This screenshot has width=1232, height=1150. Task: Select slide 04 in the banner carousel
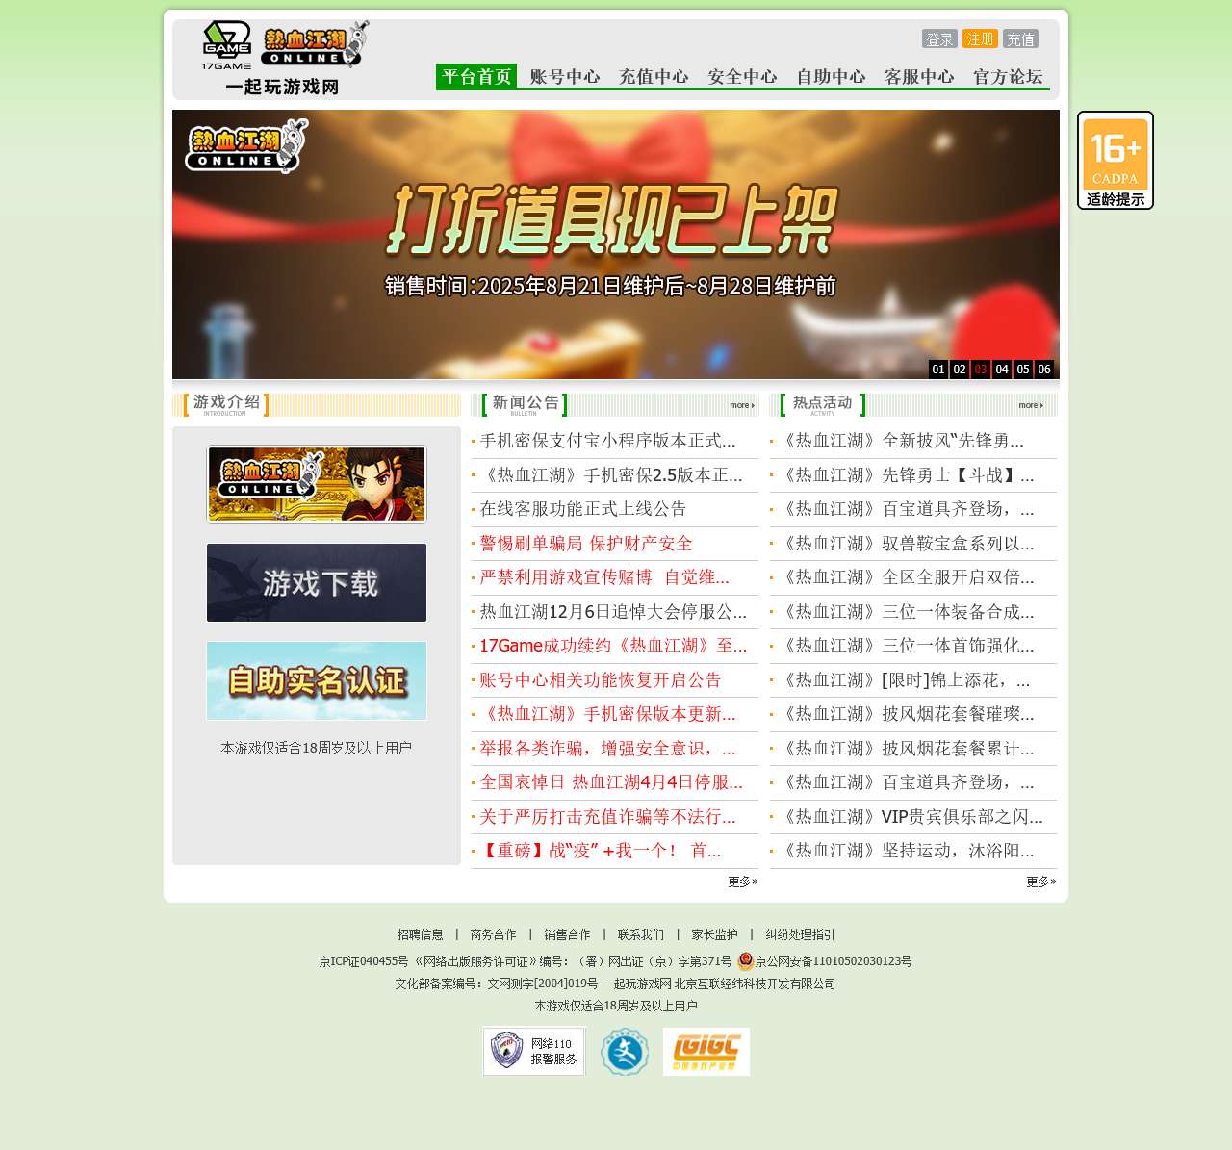tap(1001, 369)
